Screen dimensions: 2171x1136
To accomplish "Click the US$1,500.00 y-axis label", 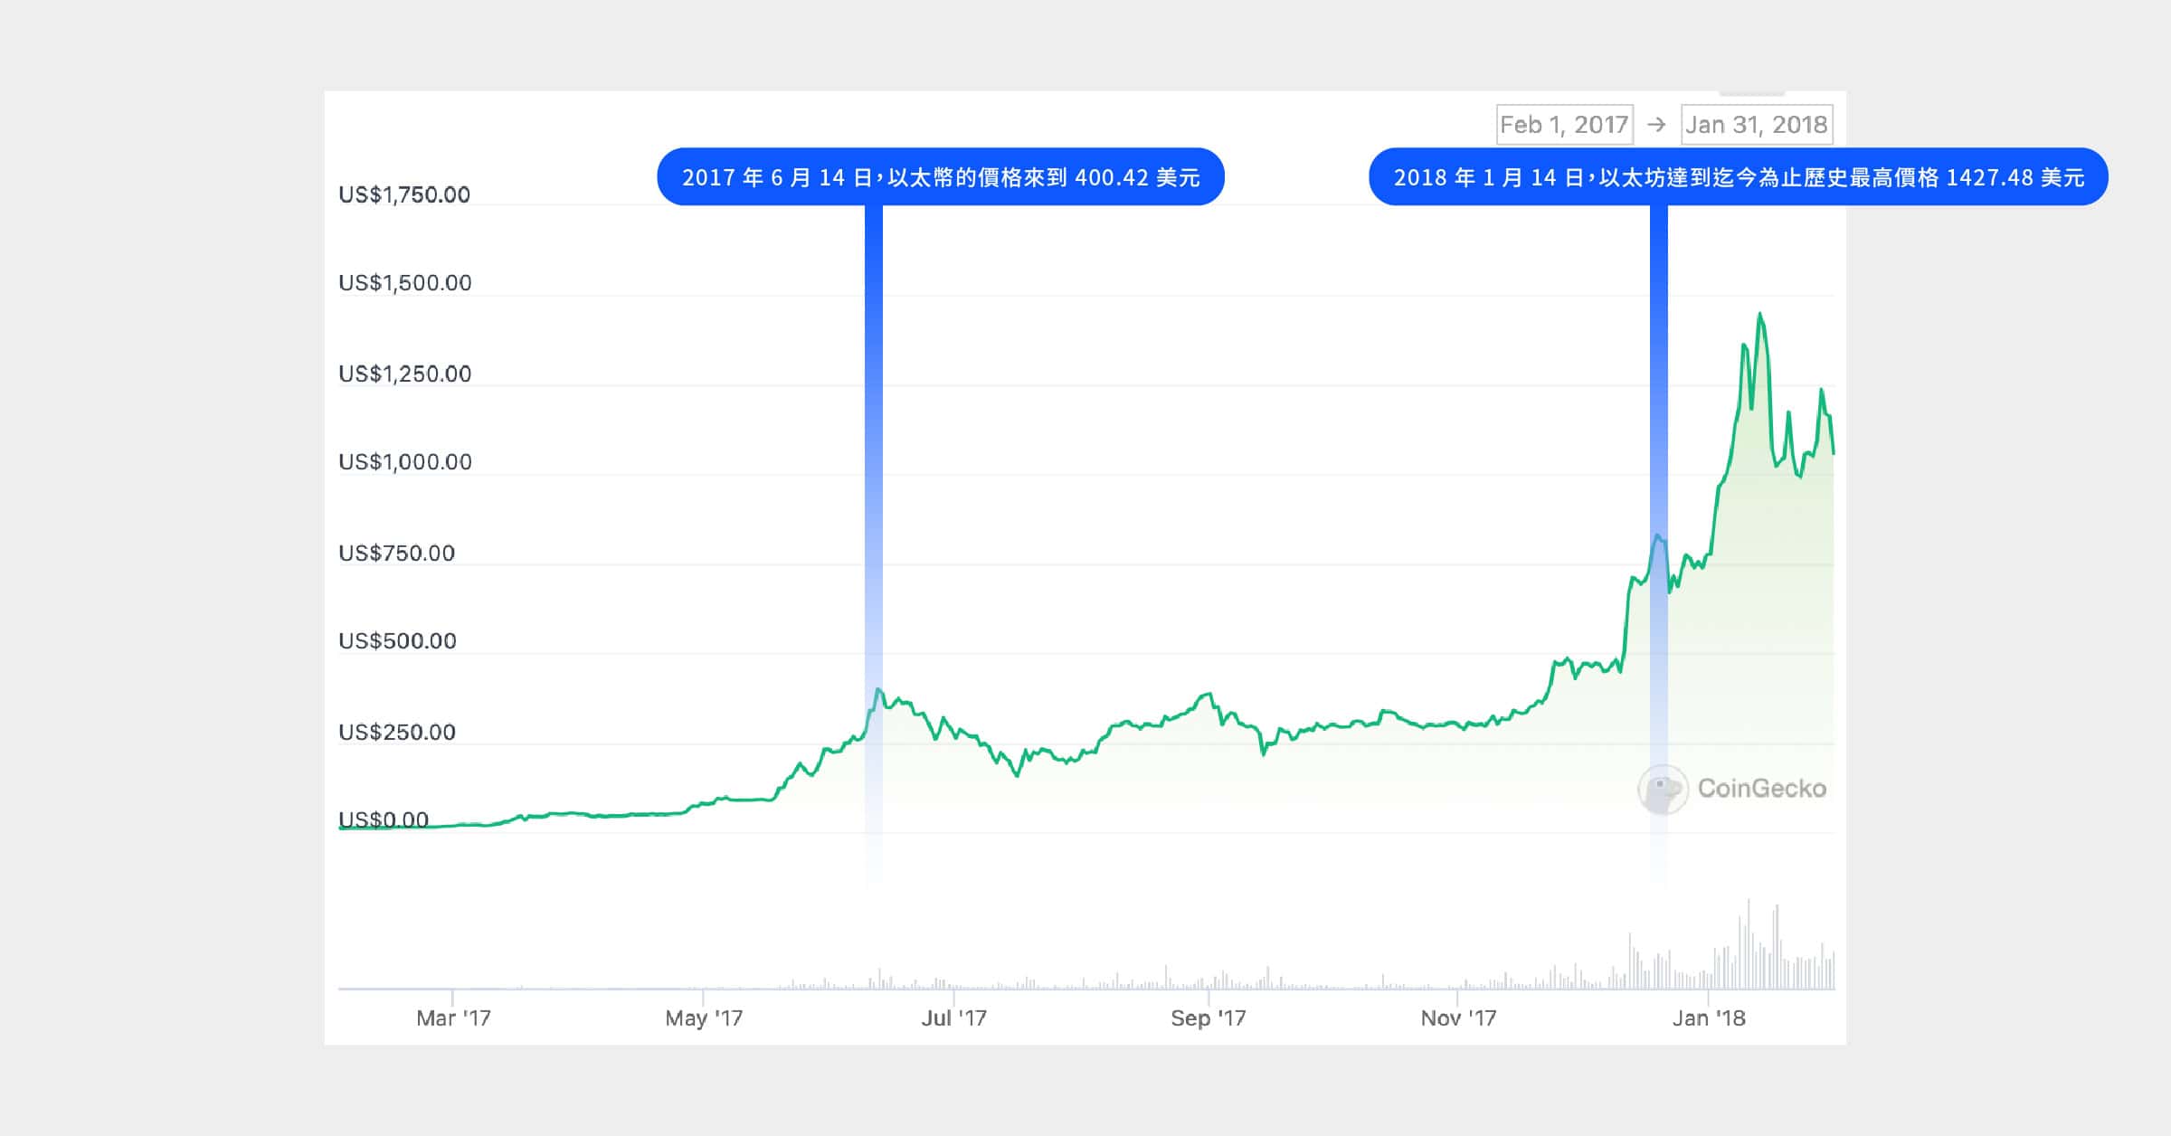I will (x=405, y=283).
